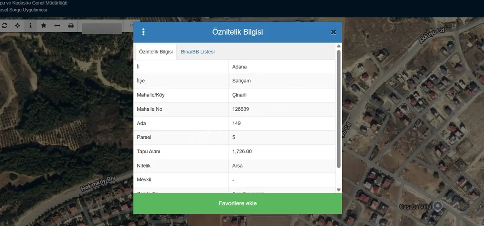The image size is (484, 226).
Task: Click the scrollbar down arrow in dialog
Action: pyautogui.click(x=338, y=190)
